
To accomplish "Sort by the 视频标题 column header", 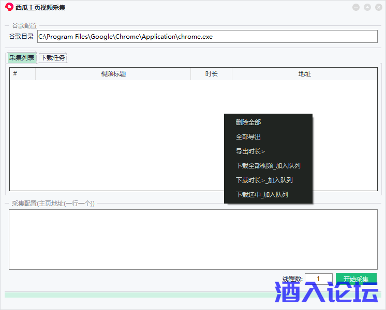I will click(113, 74).
